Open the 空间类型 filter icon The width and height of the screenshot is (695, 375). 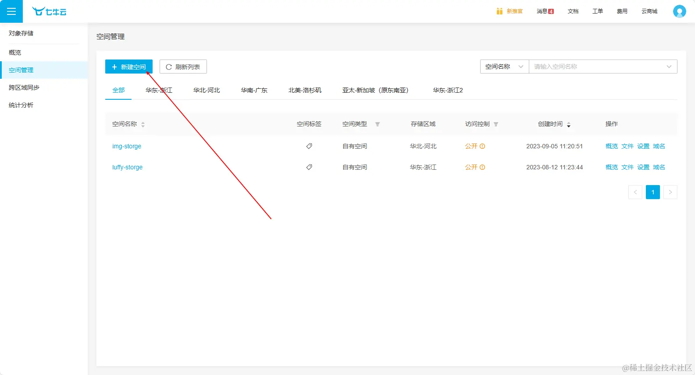(x=378, y=124)
